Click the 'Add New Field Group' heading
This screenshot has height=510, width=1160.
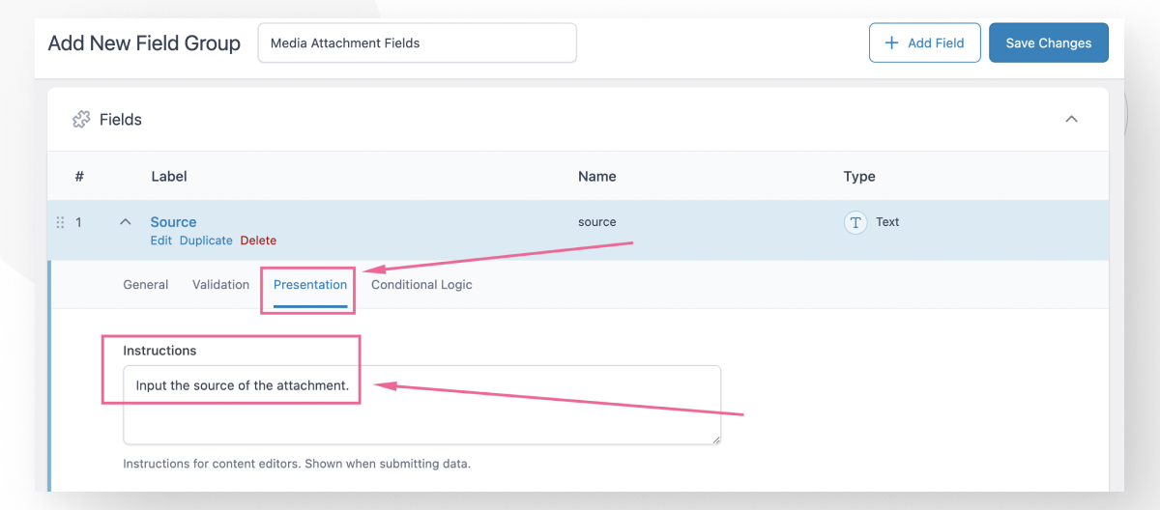144,43
